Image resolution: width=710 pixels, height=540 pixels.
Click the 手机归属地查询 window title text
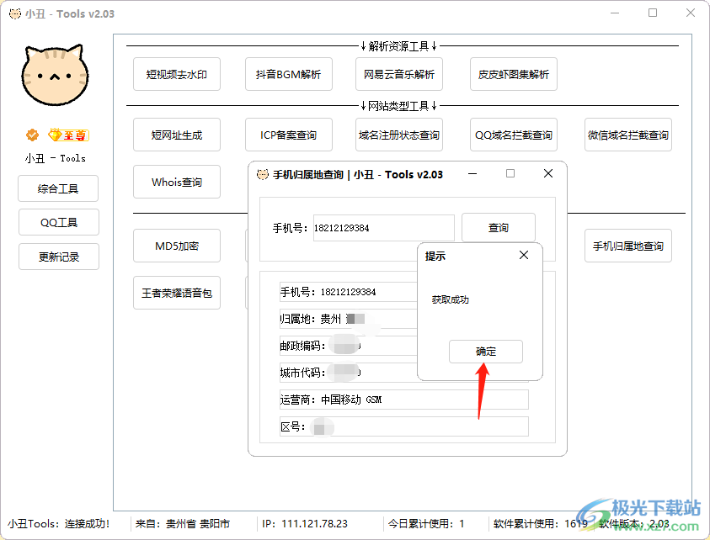point(358,175)
